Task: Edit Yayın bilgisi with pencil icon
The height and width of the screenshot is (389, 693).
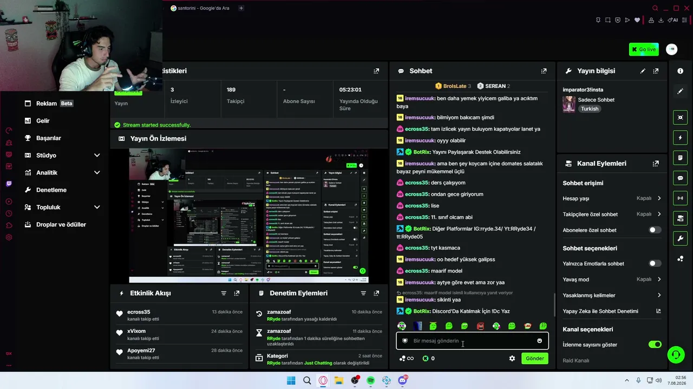Action: click(643, 71)
